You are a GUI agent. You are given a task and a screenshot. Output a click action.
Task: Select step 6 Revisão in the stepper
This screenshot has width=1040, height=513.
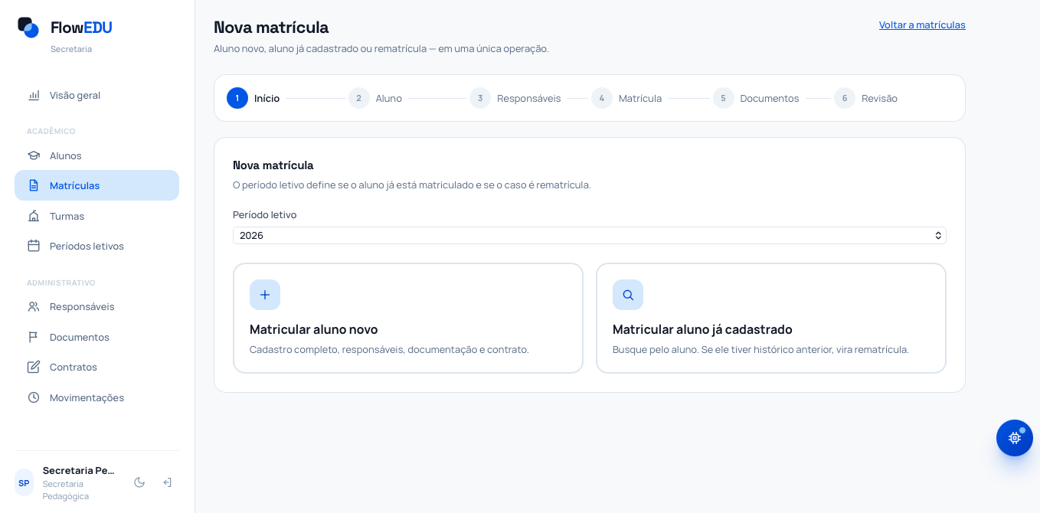pos(866,98)
